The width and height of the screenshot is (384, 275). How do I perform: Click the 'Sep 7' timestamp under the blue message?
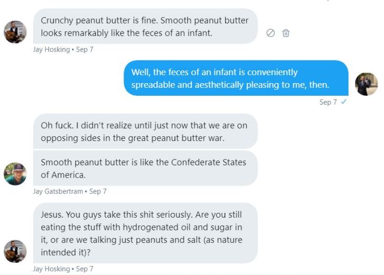pyautogui.click(x=328, y=102)
